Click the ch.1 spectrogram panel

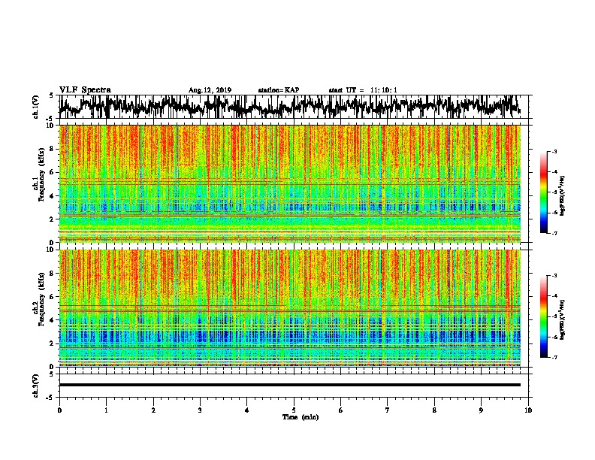point(289,183)
